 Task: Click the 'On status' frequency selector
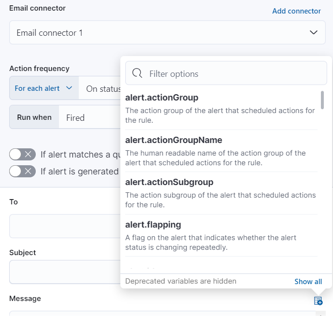coord(102,89)
